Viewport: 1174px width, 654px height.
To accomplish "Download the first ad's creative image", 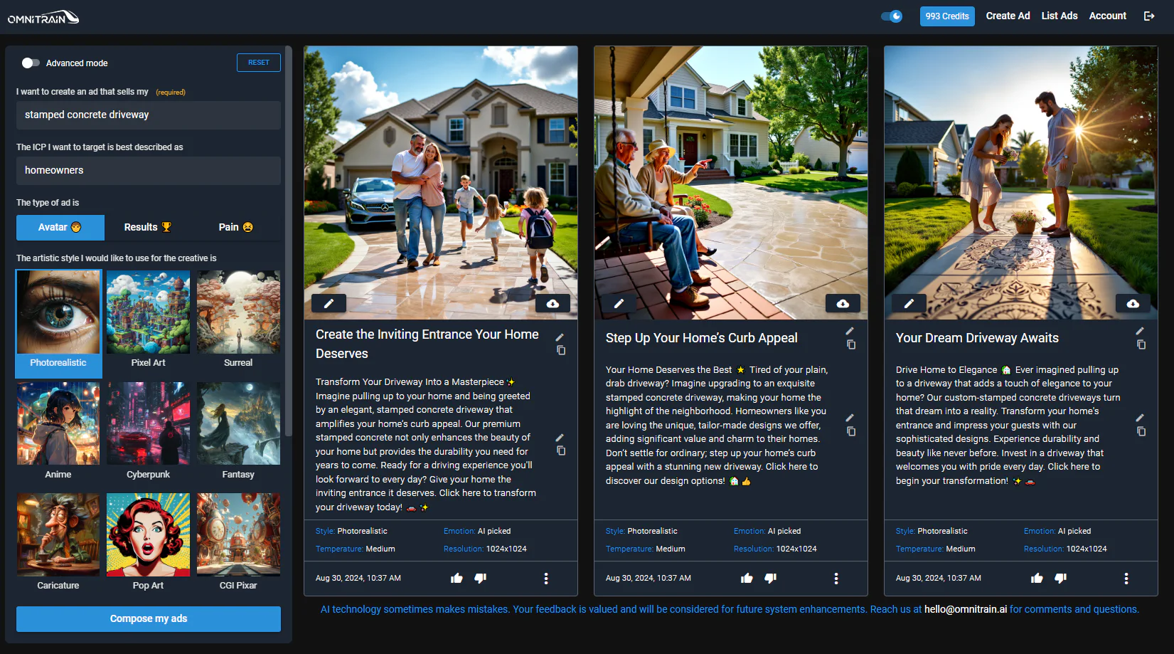I will pyautogui.click(x=553, y=303).
